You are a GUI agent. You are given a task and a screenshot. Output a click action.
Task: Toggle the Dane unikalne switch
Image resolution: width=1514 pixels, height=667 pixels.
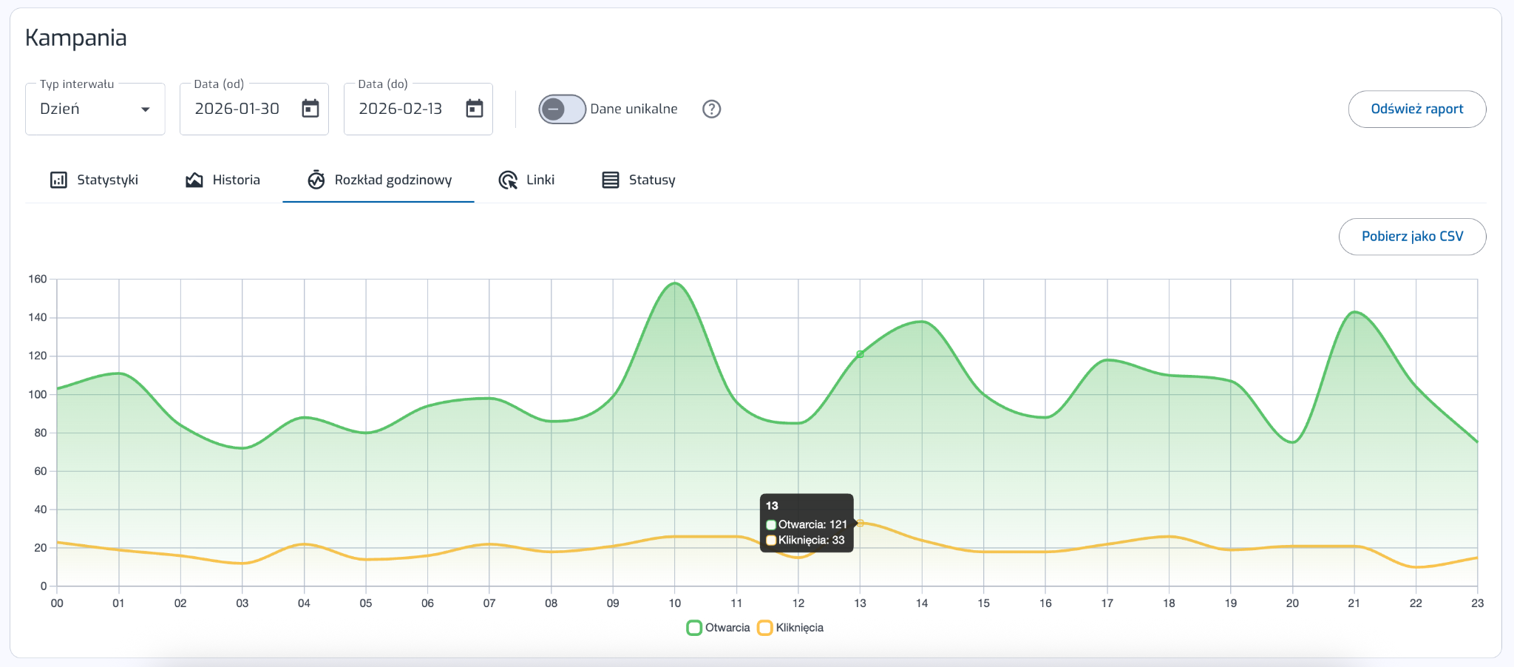pos(562,109)
